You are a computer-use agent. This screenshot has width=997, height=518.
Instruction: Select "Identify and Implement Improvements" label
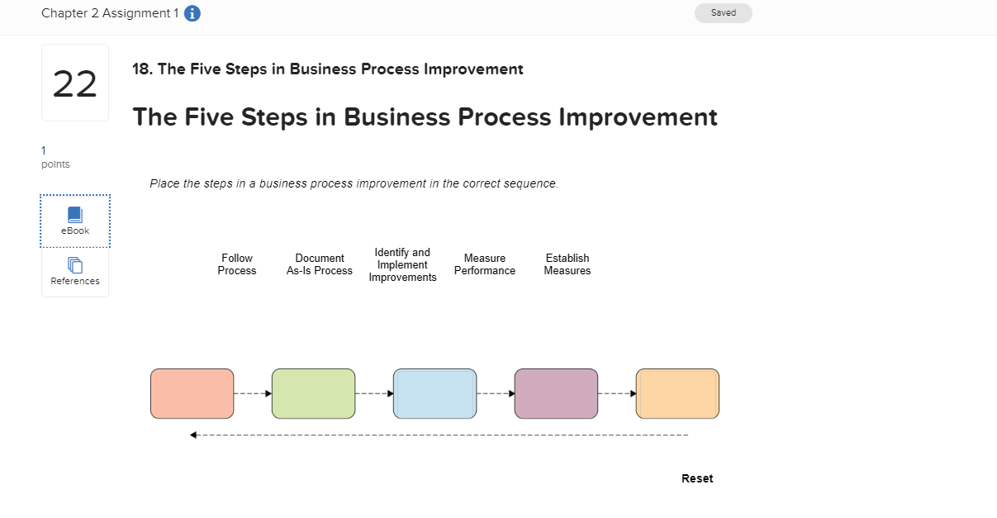pos(402,264)
